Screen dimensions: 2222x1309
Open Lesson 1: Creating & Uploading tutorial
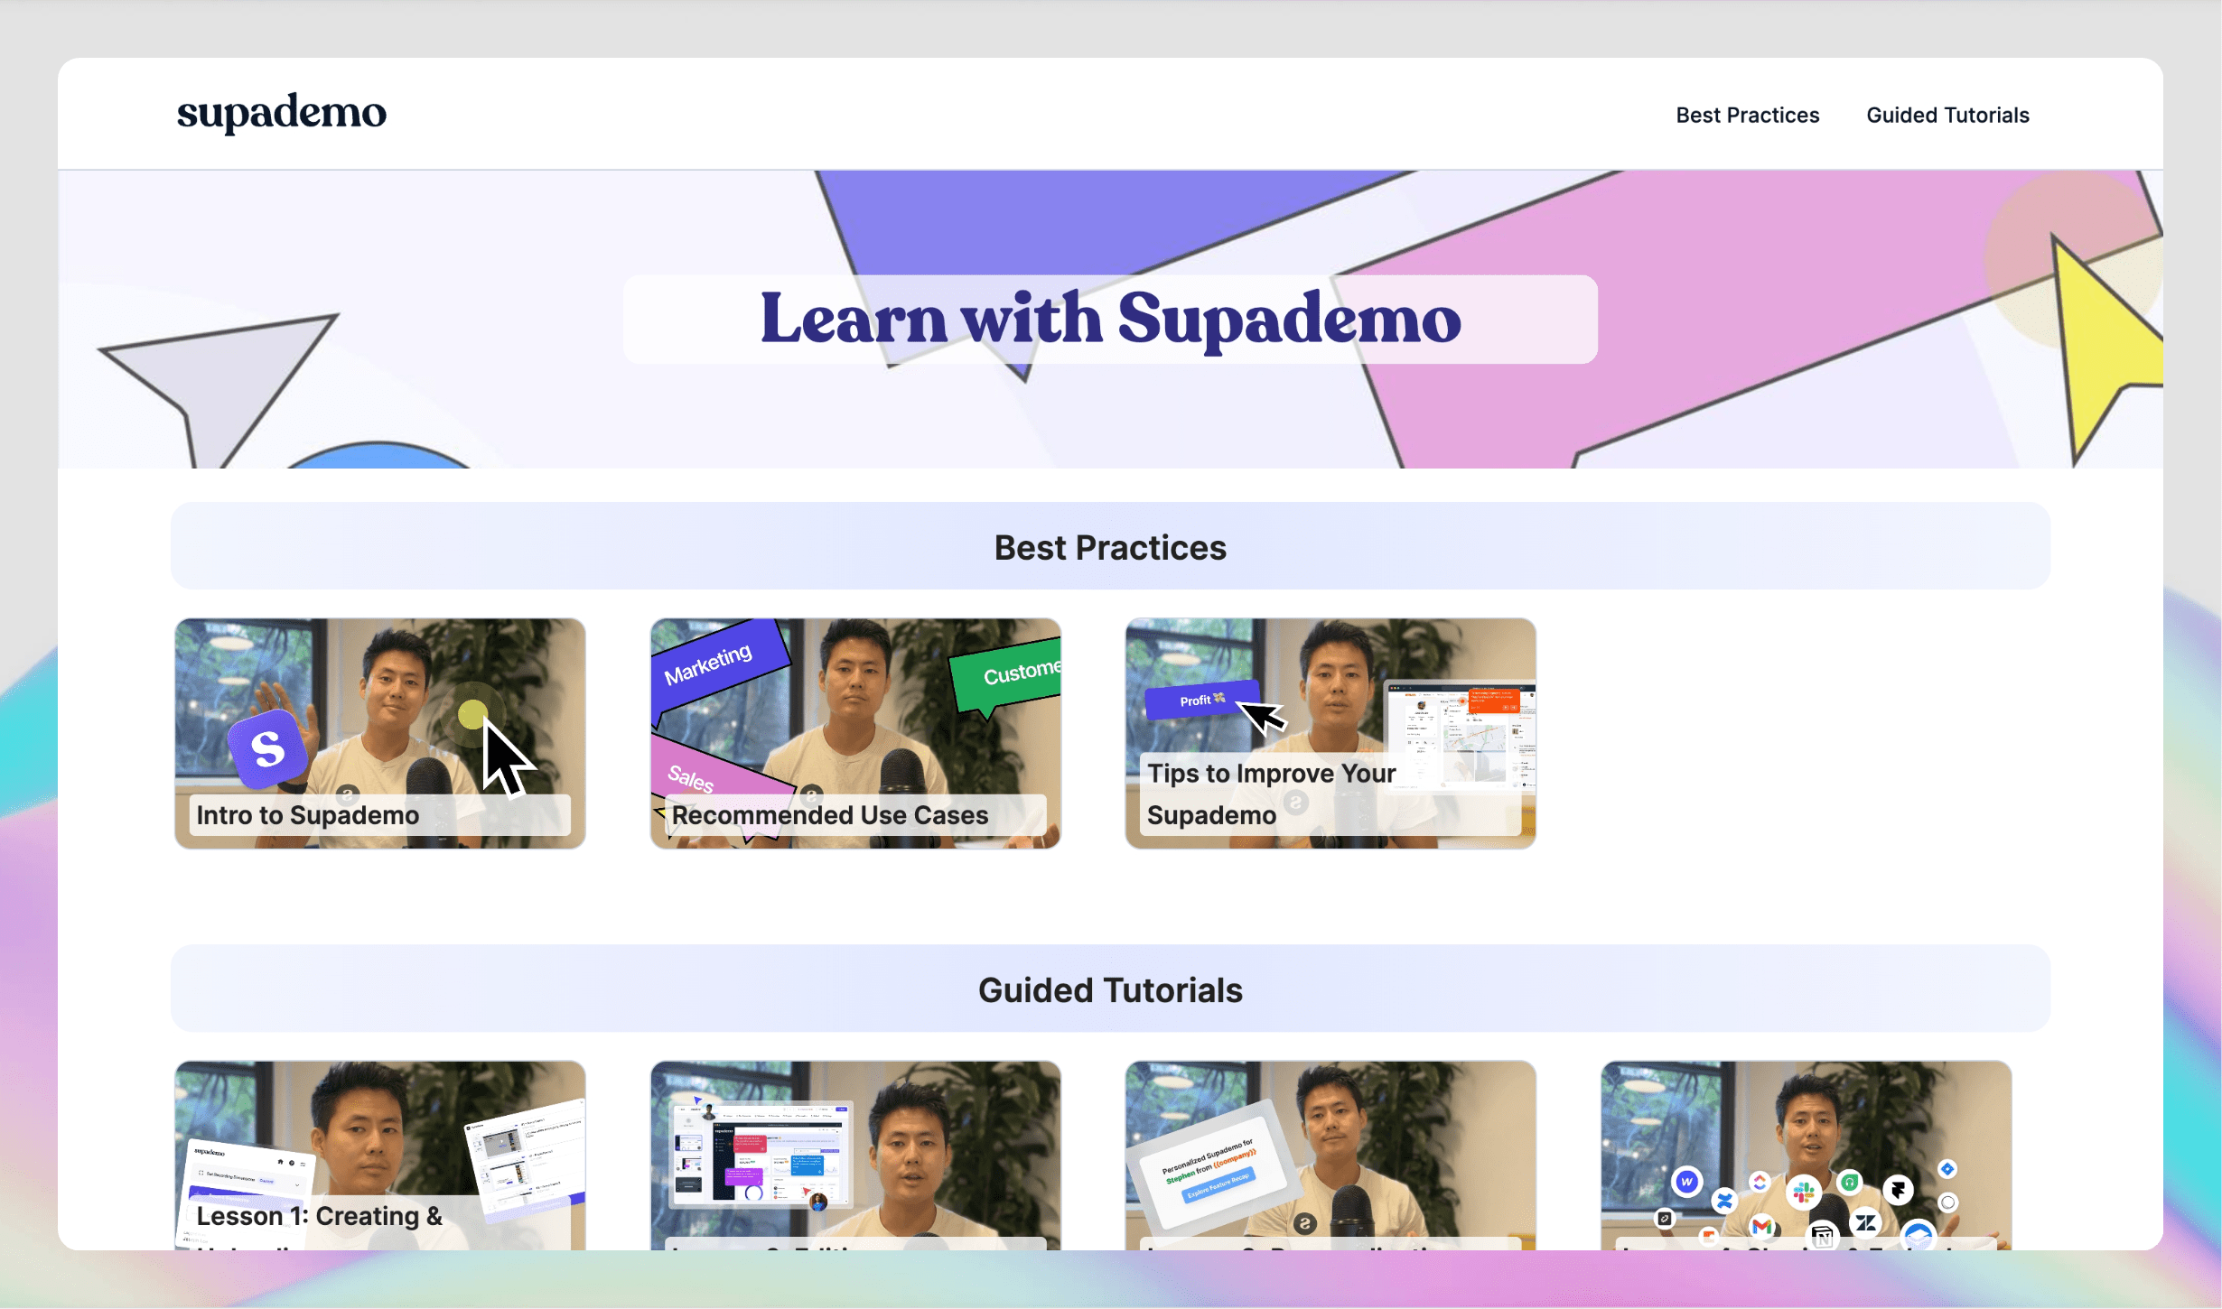point(379,1165)
